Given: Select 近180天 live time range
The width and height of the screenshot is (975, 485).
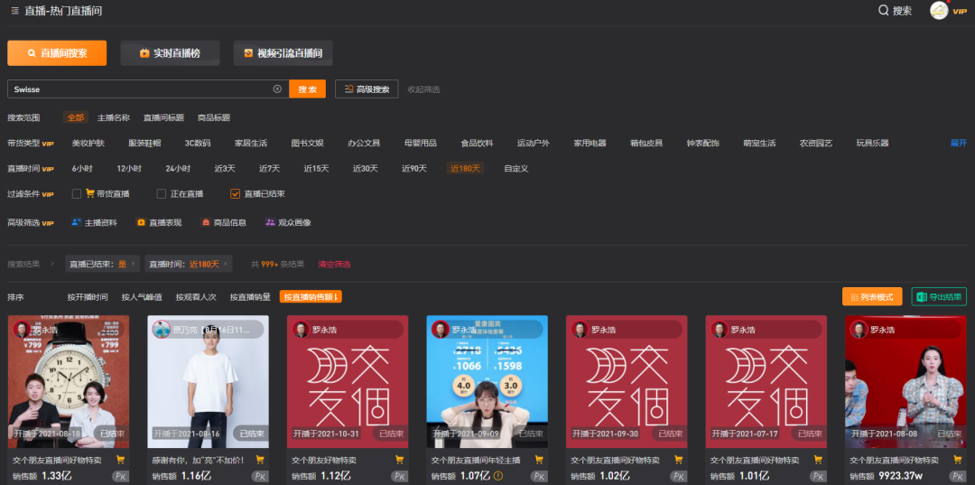Looking at the screenshot, I should click(465, 169).
